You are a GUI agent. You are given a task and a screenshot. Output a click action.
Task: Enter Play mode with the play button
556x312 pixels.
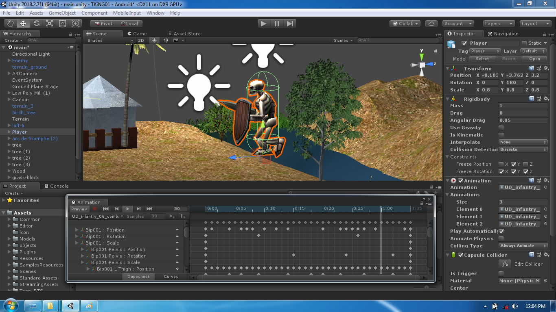[263, 24]
